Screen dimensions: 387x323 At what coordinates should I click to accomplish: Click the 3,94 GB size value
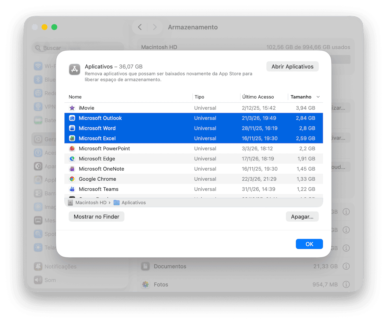pyautogui.click(x=306, y=108)
